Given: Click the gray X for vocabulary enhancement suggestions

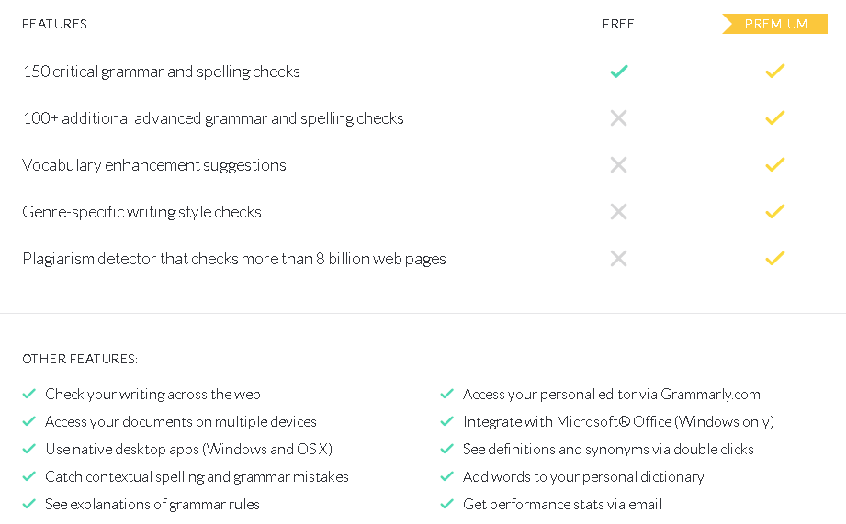Looking at the screenshot, I should 619,164.
